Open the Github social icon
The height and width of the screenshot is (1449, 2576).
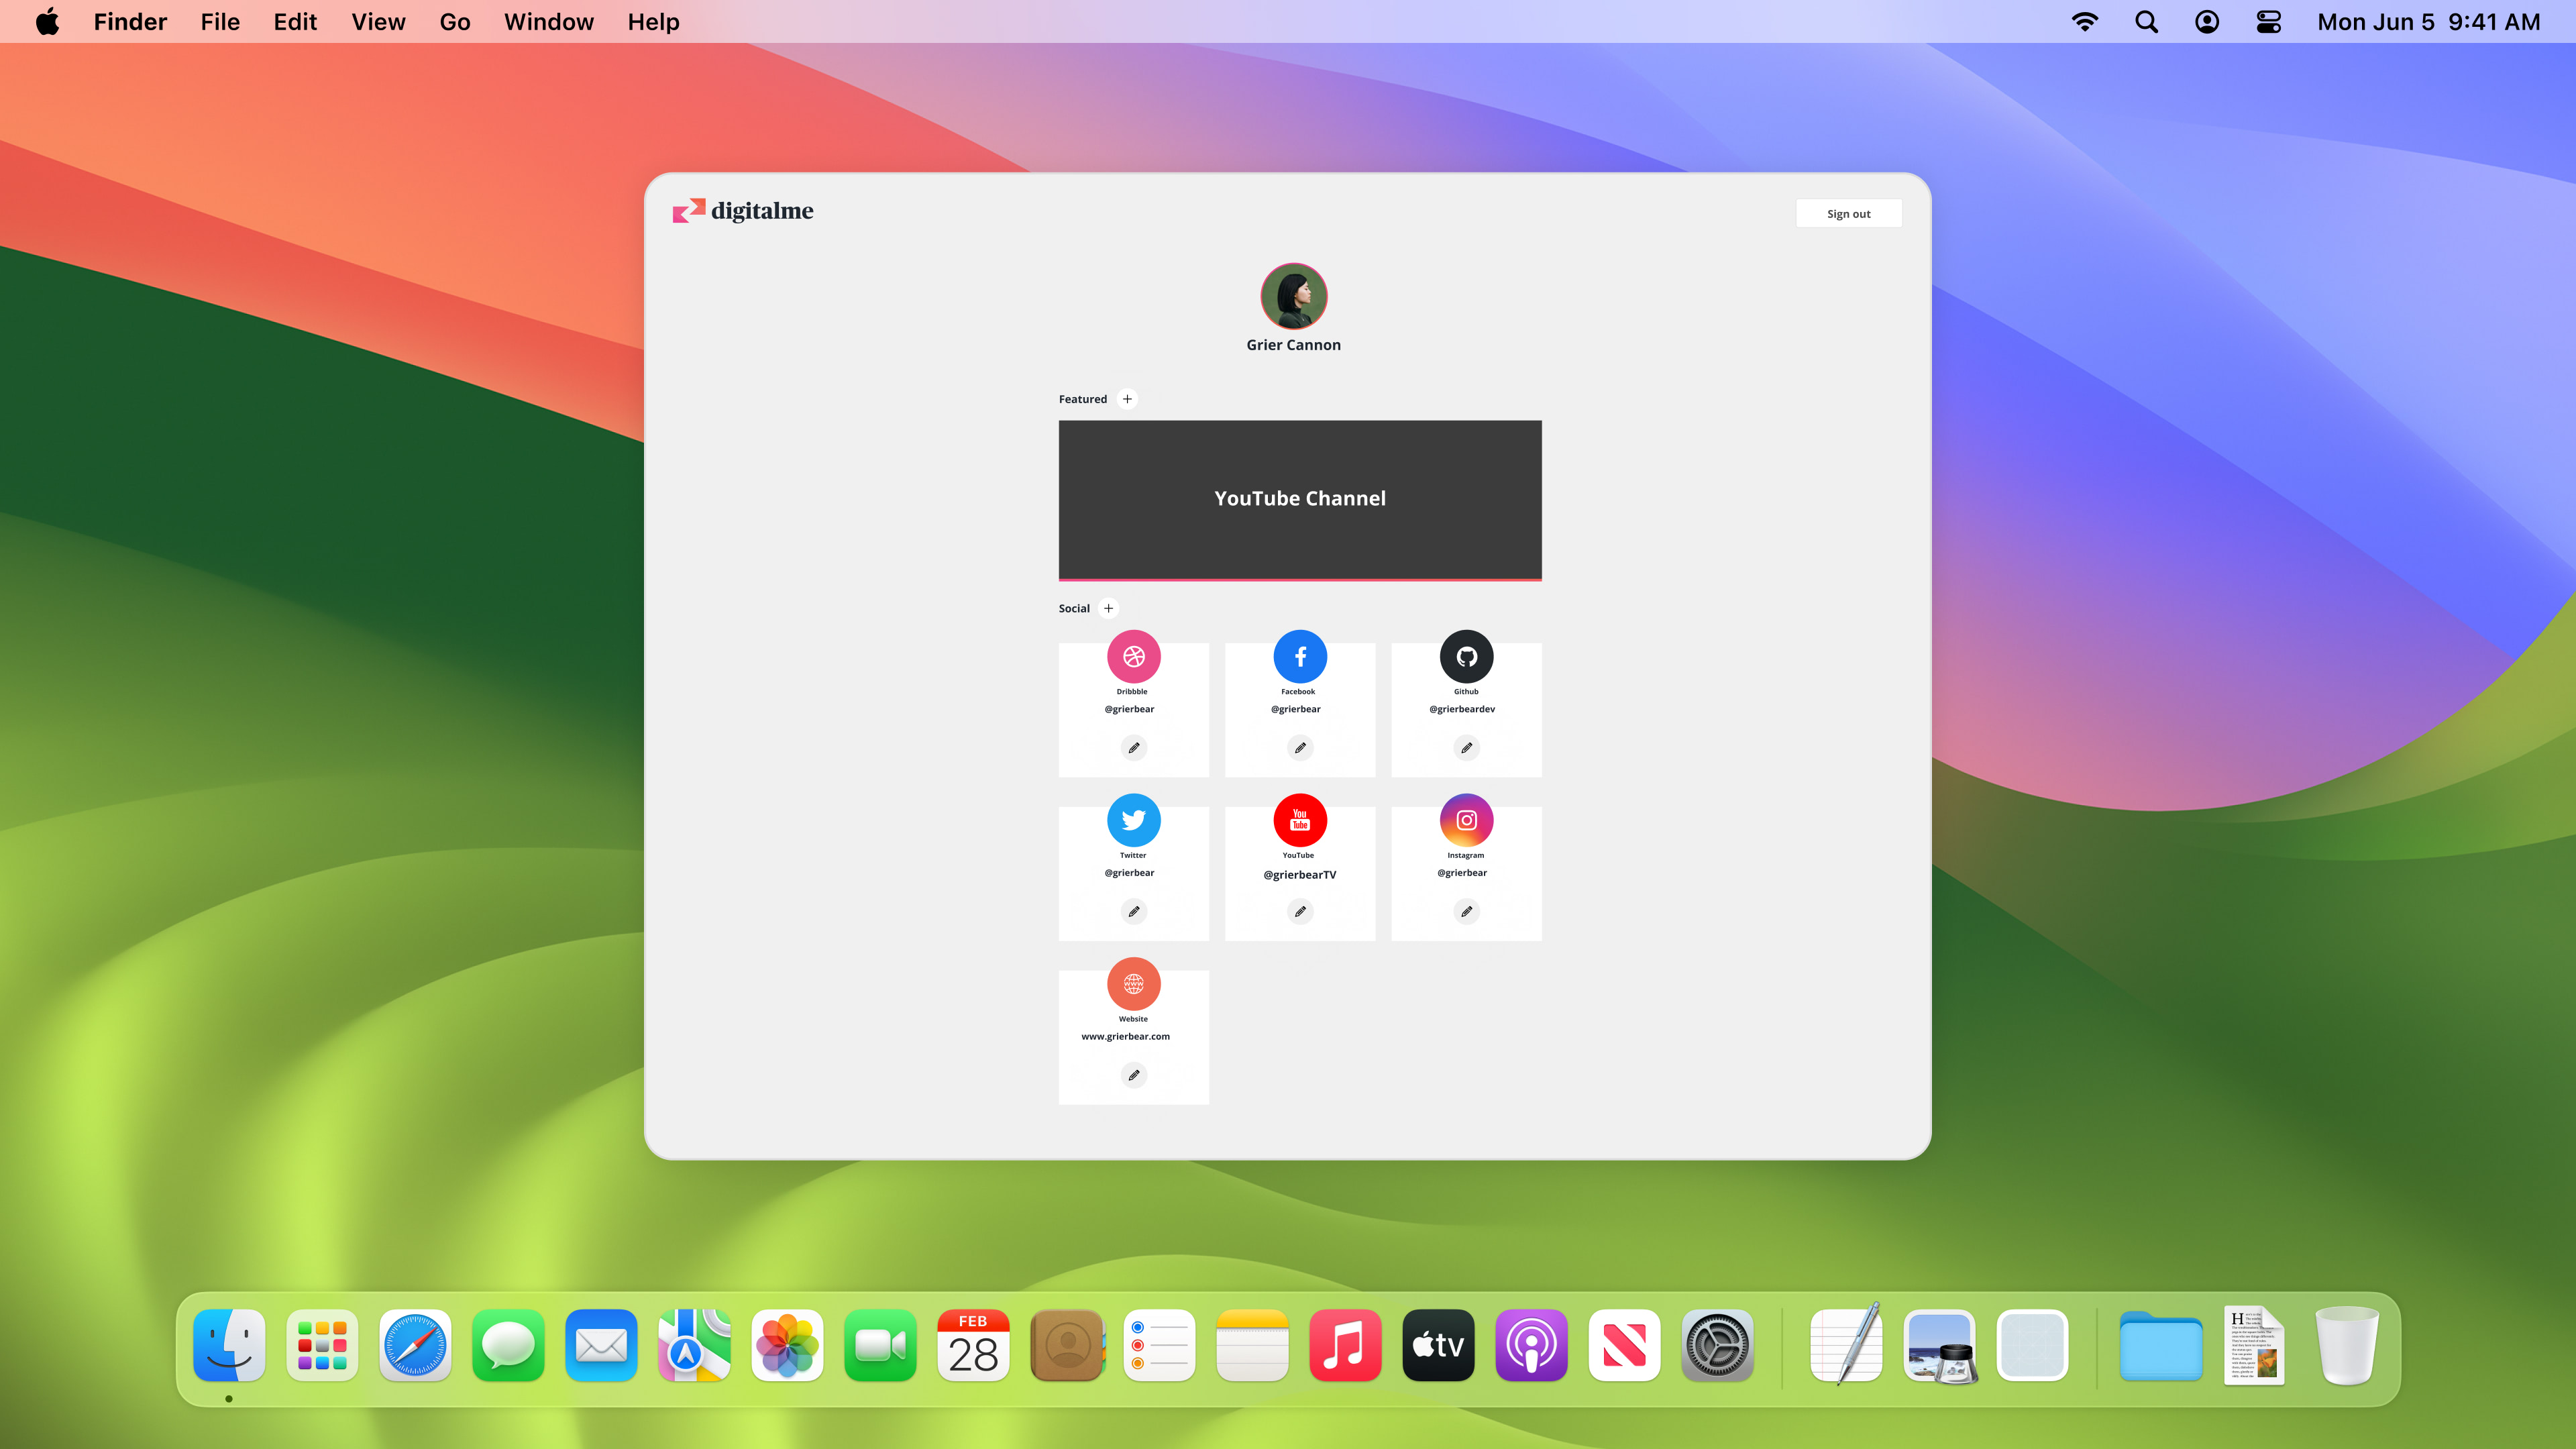point(1466,657)
